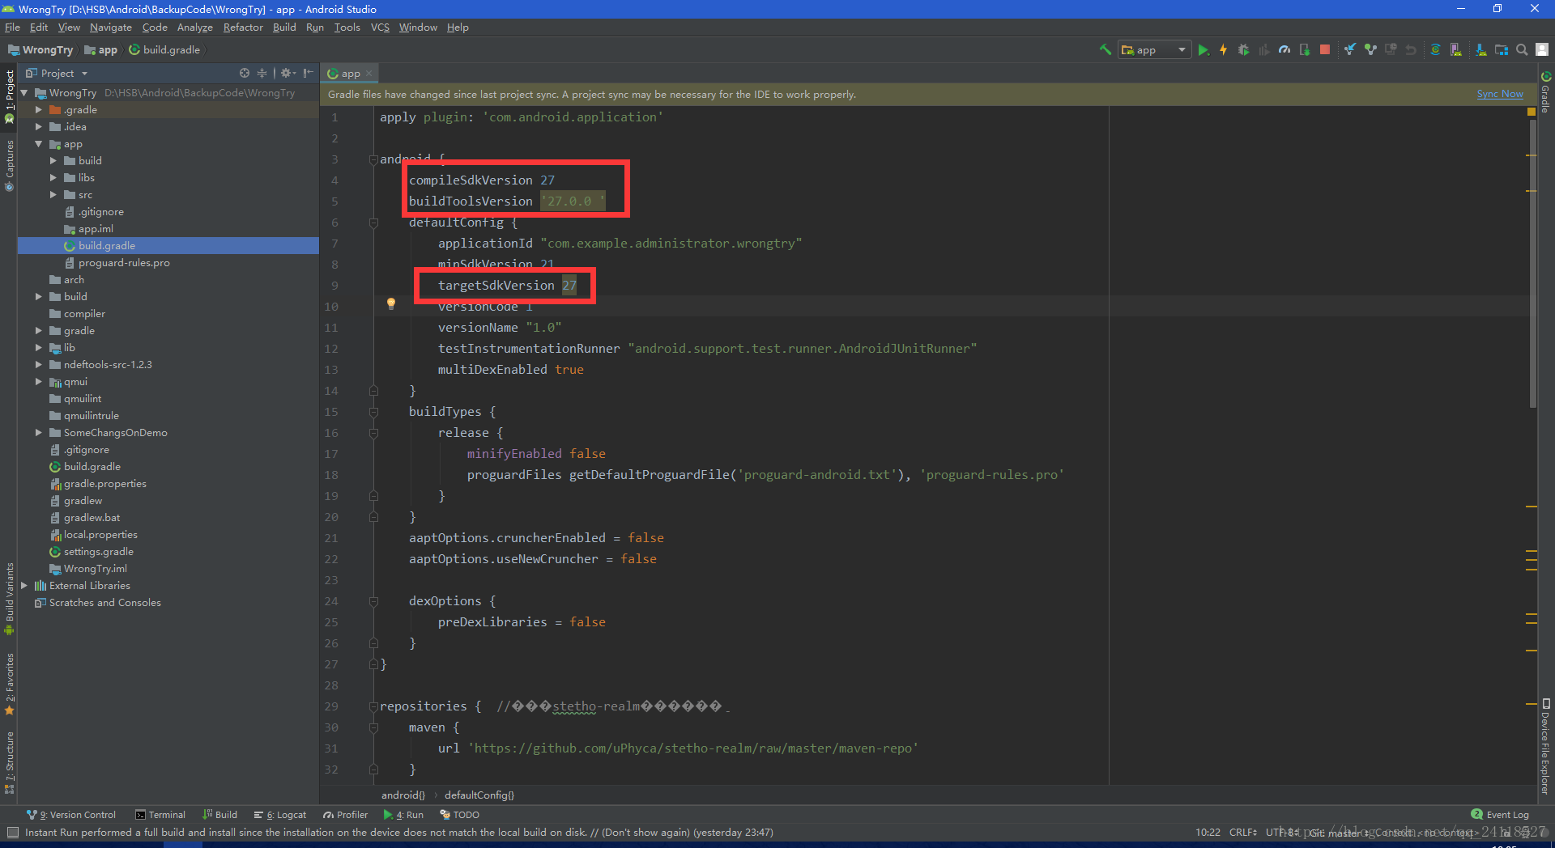Toggle the Build Variants side panel
Image resolution: width=1555 pixels, height=848 pixels.
[x=9, y=597]
